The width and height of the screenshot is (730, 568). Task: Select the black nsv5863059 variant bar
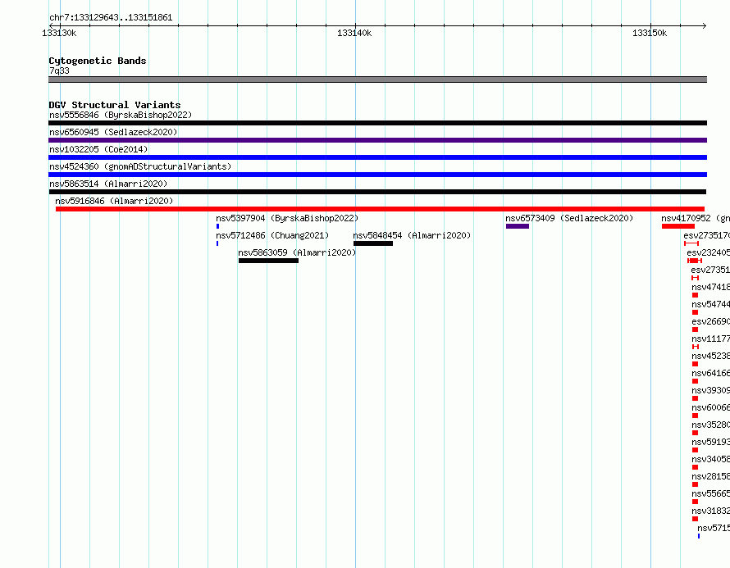click(269, 261)
